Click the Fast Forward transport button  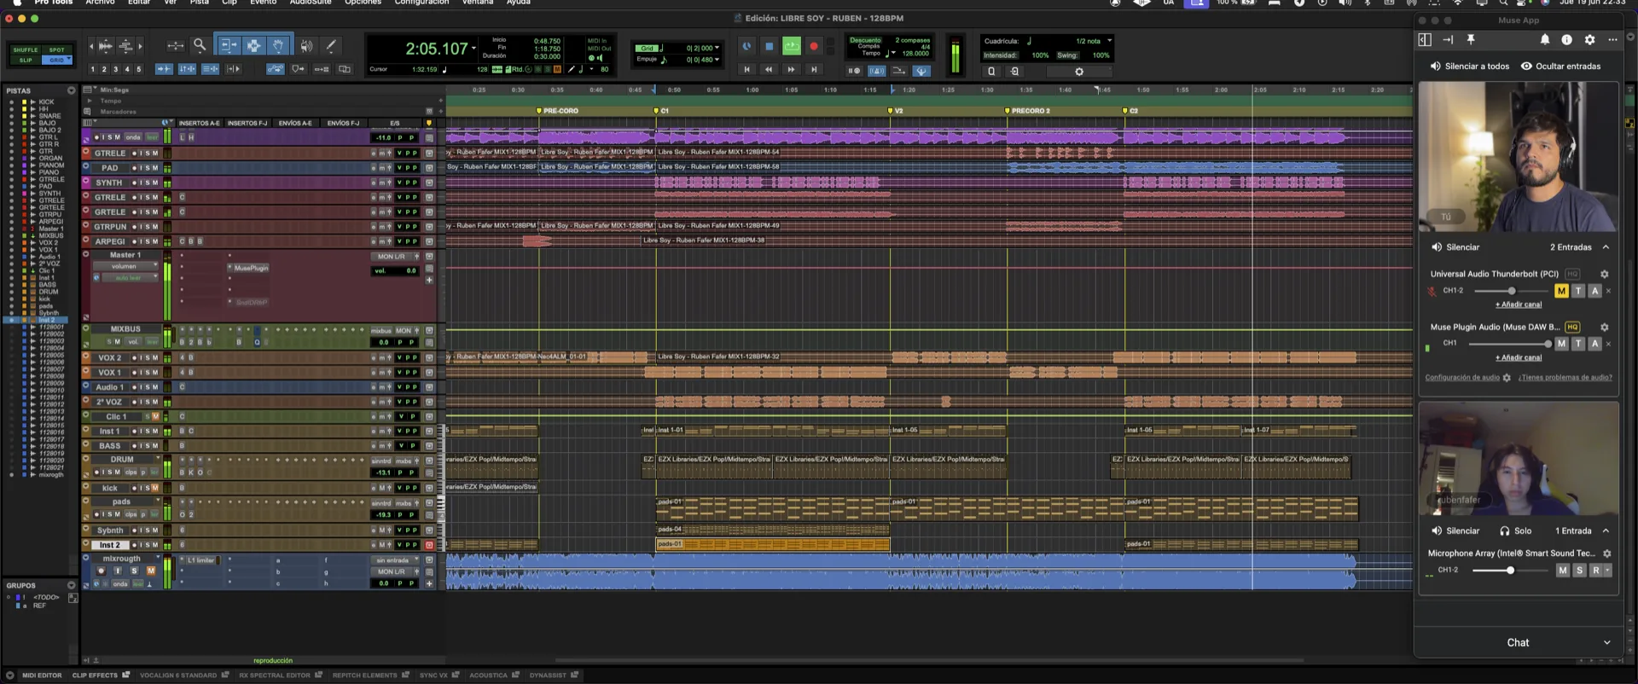click(791, 69)
